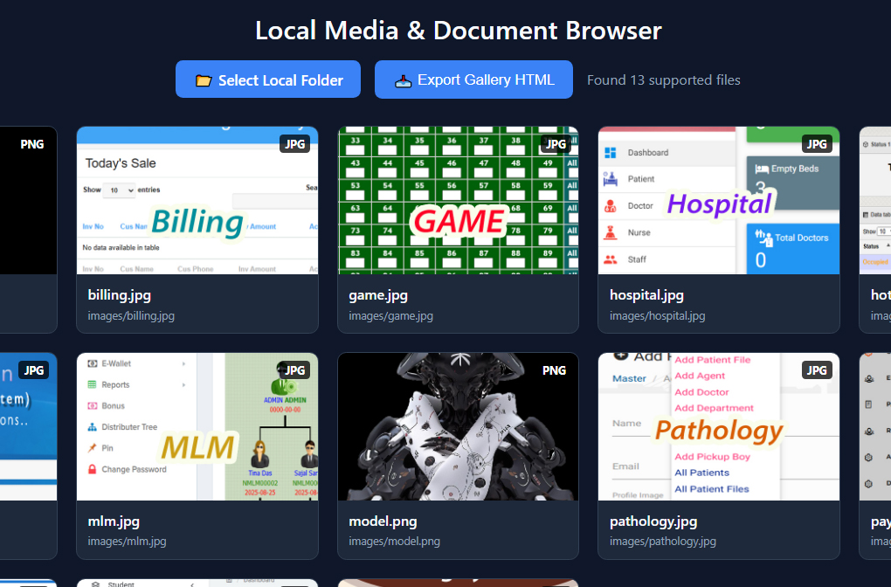The image size is (891, 587).
Task: Click the PNG badge on the model card
Action: [x=554, y=369]
